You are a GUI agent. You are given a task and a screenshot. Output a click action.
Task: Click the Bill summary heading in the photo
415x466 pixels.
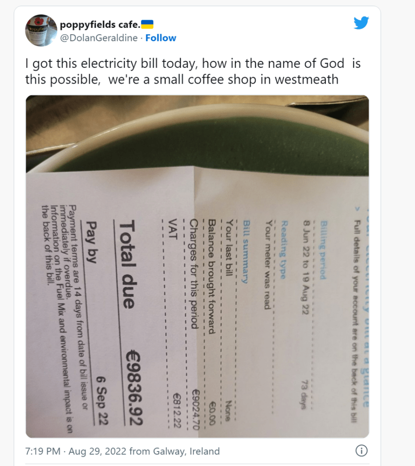pyautogui.click(x=247, y=252)
